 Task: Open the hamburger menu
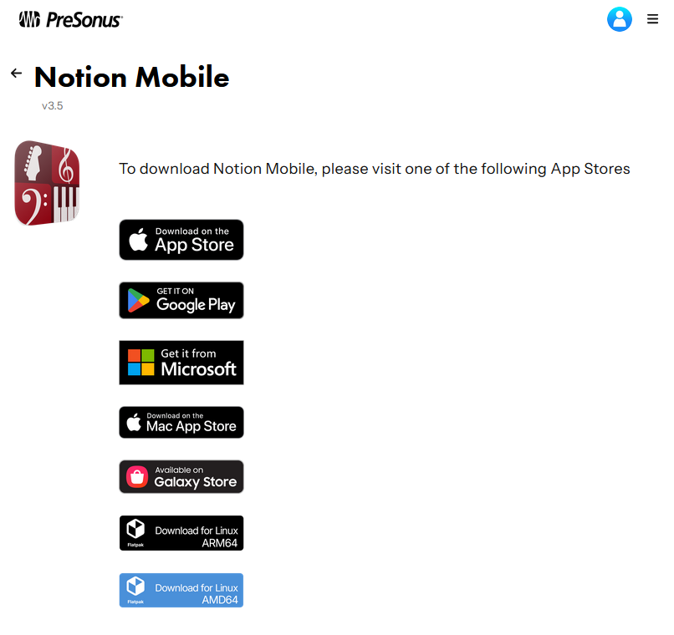click(652, 19)
